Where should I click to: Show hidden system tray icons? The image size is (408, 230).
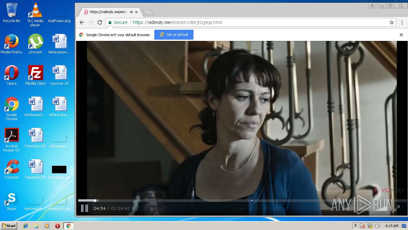(x=355, y=226)
